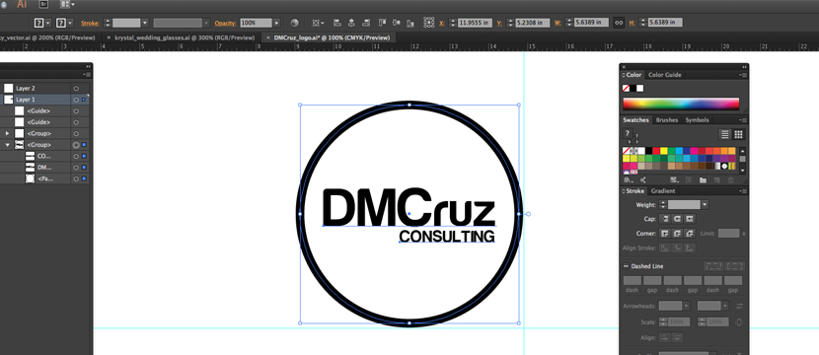
Task: Select the Miter Join corner icon
Action: pyautogui.click(x=664, y=233)
